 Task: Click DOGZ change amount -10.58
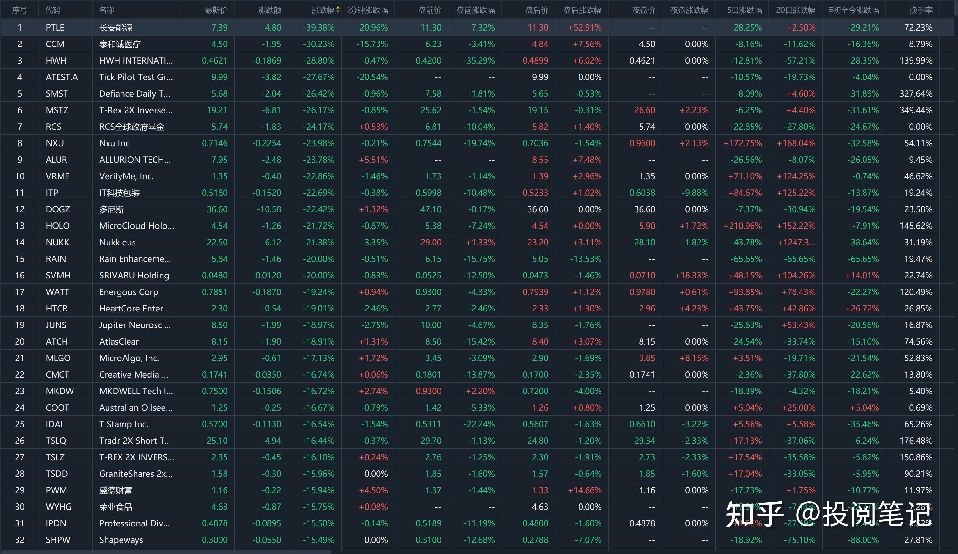pos(269,209)
